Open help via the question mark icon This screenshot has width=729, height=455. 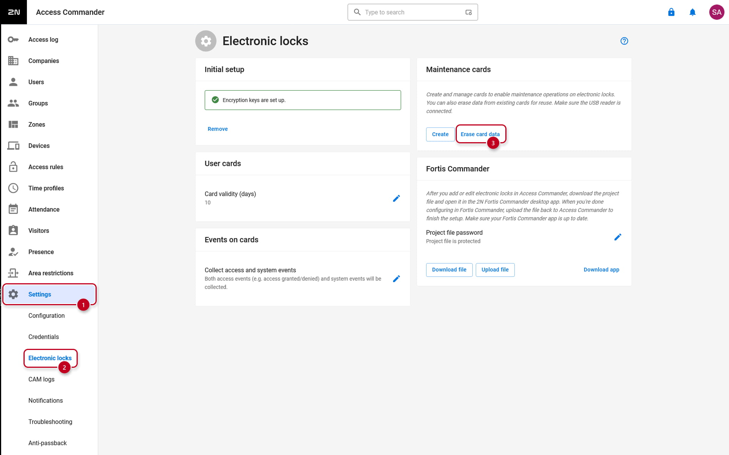624,41
